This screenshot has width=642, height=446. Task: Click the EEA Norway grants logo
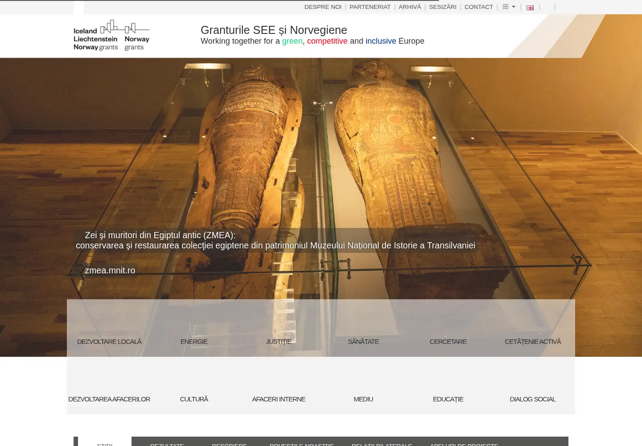(111, 35)
